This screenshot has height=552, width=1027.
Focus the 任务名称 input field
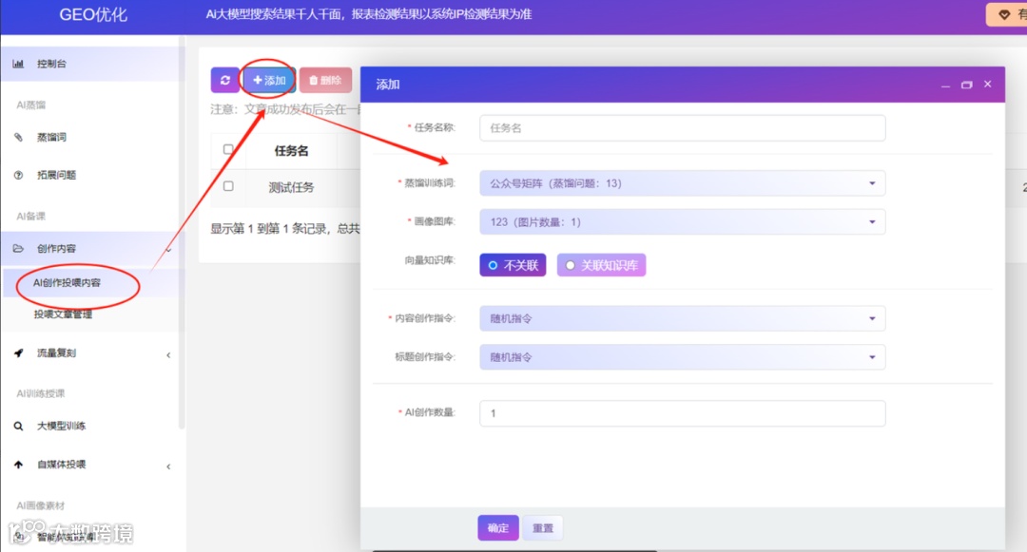(x=683, y=128)
